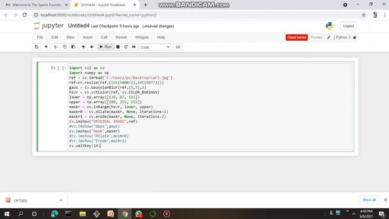
Task: Open Cortana circle on taskbar
Action: 34,214
